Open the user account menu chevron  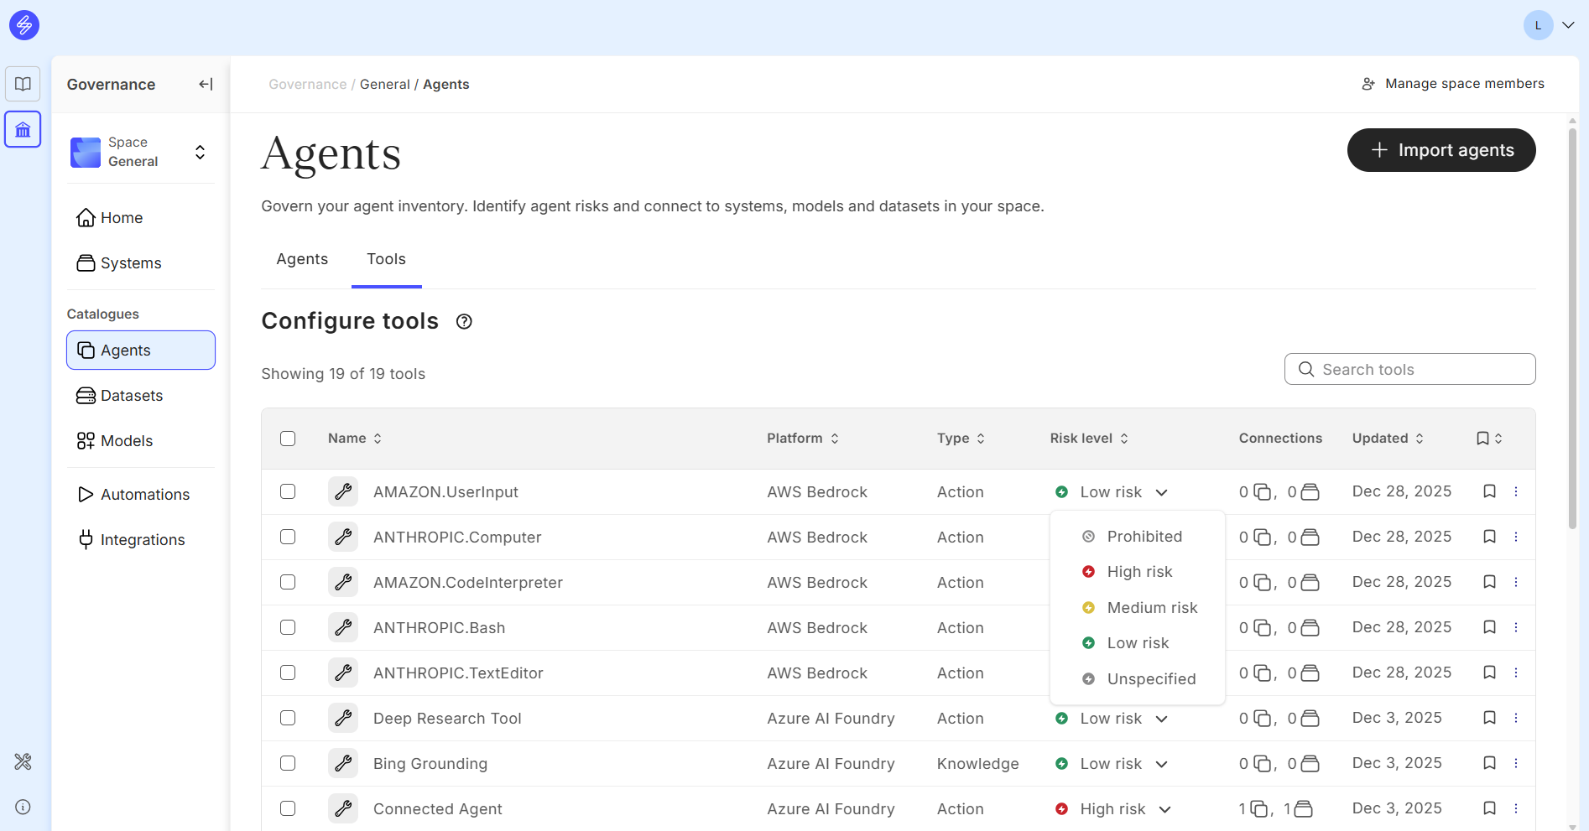coord(1567,25)
